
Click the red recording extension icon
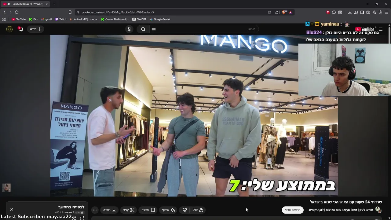pyautogui.click(x=328, y=12)
